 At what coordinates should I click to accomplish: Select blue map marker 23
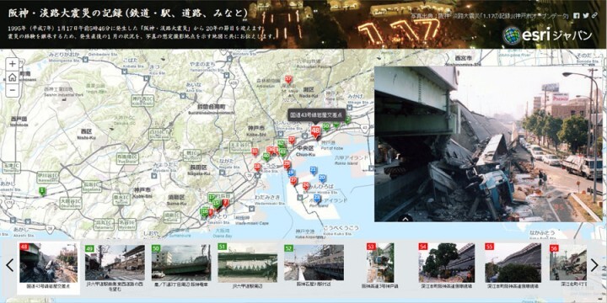click(317, 199)
